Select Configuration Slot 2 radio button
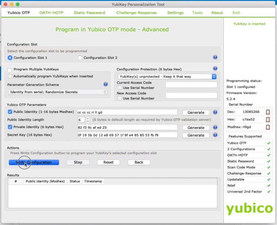 pos(80,58)
